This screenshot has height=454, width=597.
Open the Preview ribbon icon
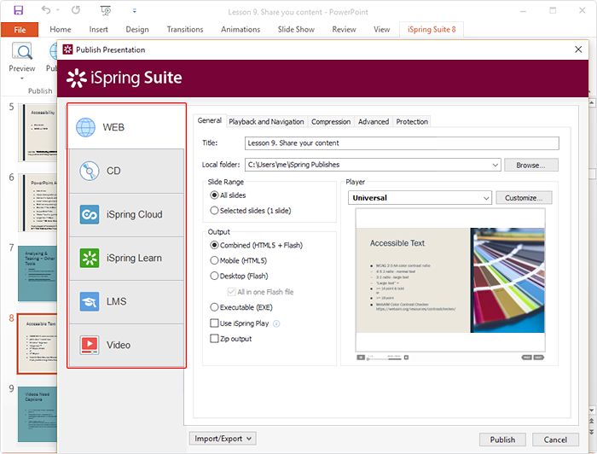(x=22, y=51)
